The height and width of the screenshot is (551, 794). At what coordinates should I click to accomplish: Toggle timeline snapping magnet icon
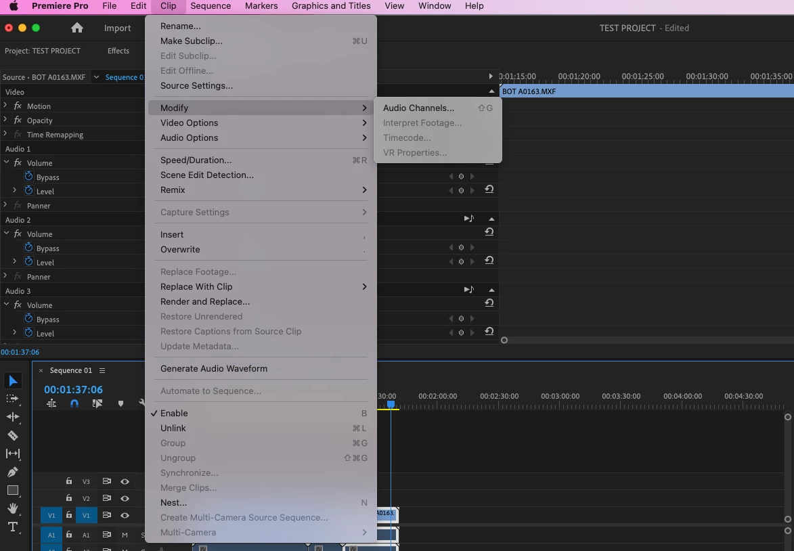coord(74,403)
